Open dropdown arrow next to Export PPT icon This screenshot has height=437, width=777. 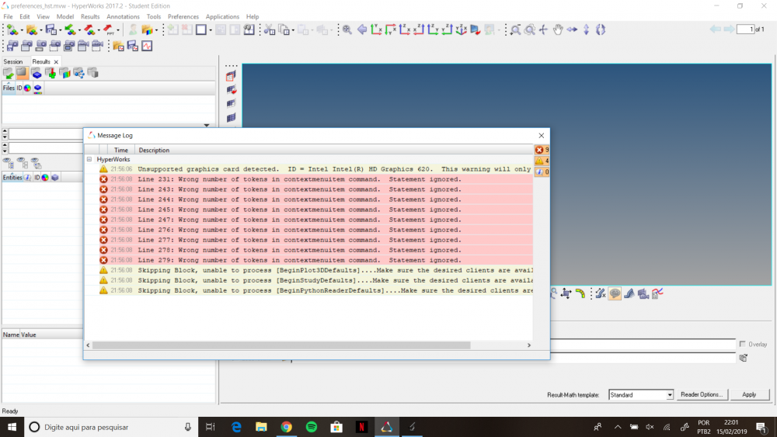point(117,30)
